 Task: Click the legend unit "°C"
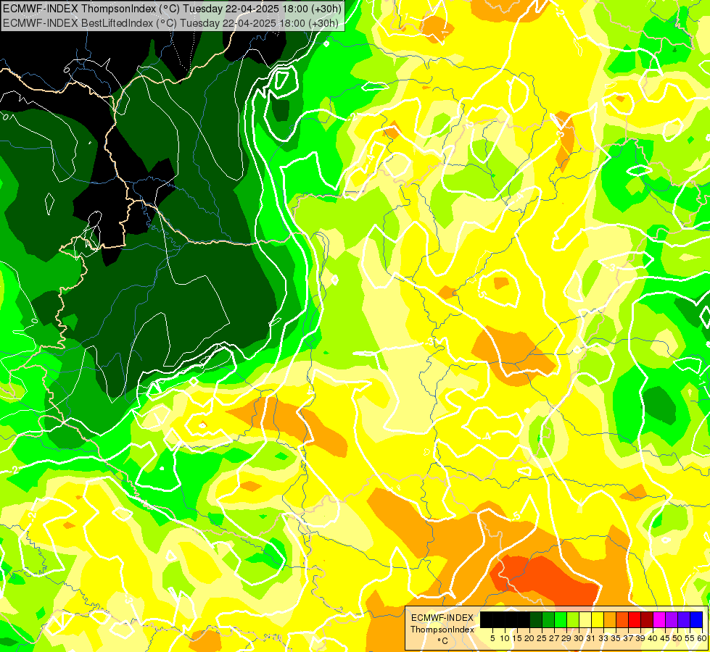442,641
